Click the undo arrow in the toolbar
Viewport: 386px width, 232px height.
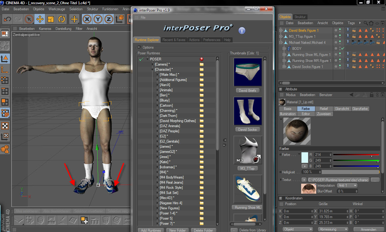(7, 19)
